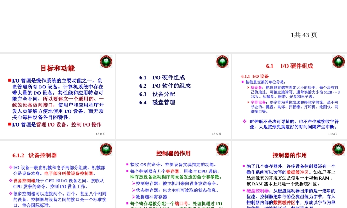Image resolution: width=347 pixels, height=208 pixels.
Task: Click the bullet starting '除了几个寄存器外'
Action: point(291,175)
